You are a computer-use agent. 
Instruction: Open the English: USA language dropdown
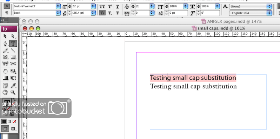269,13
